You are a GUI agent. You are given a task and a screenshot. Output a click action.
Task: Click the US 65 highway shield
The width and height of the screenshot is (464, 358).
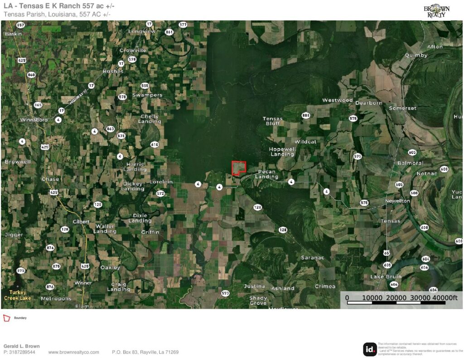pyautogui.click(x=387, y=253)
